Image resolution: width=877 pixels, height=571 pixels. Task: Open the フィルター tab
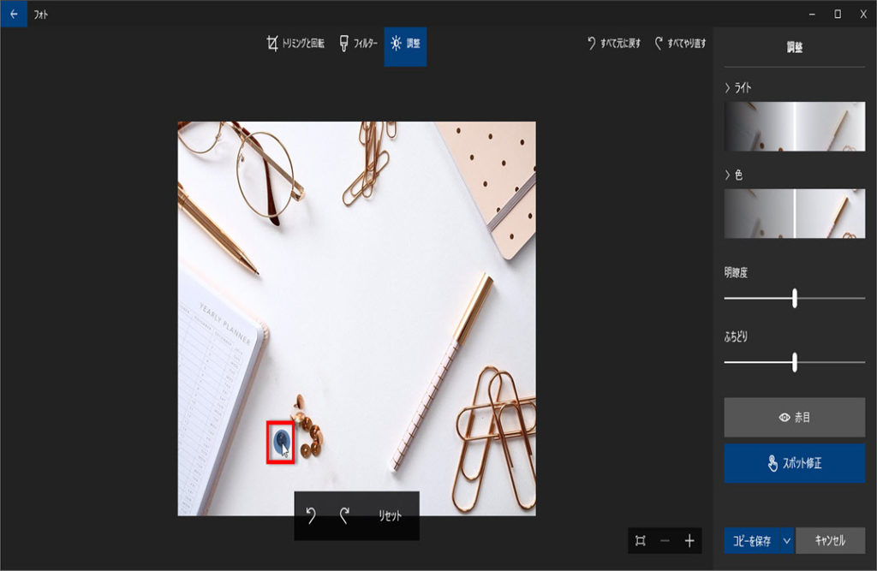(358, 44)
